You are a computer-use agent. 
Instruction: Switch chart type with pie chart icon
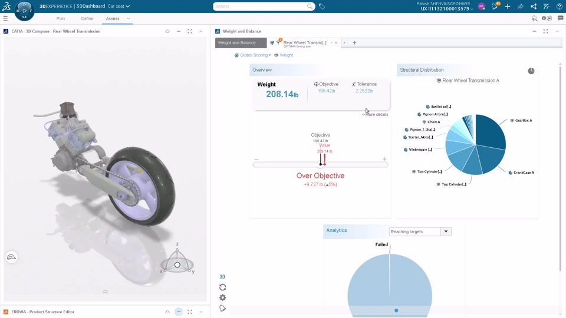pos(531,71)
